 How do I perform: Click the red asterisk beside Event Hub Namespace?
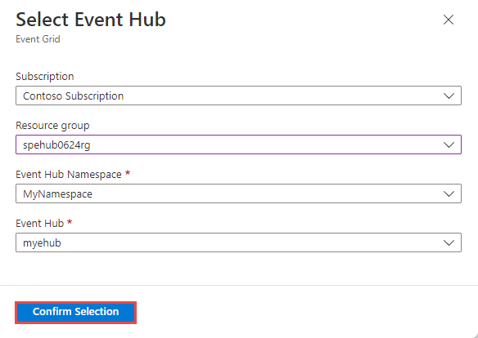[x=128, y=173]
